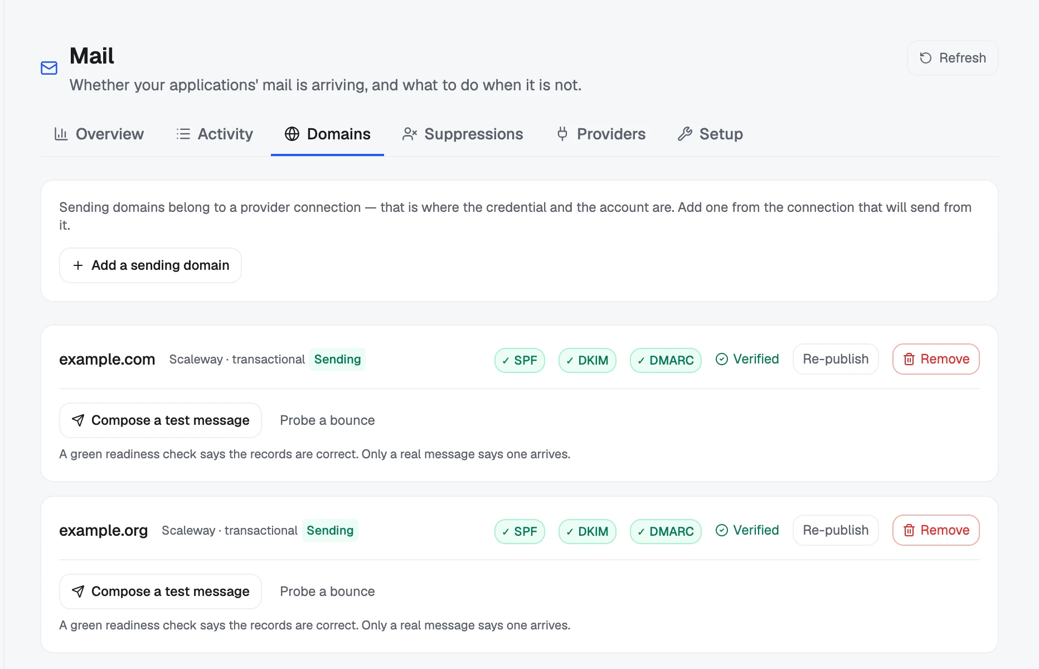Click the Sending status for example.org
This screenshot has height=669, width=1039.
330,530
